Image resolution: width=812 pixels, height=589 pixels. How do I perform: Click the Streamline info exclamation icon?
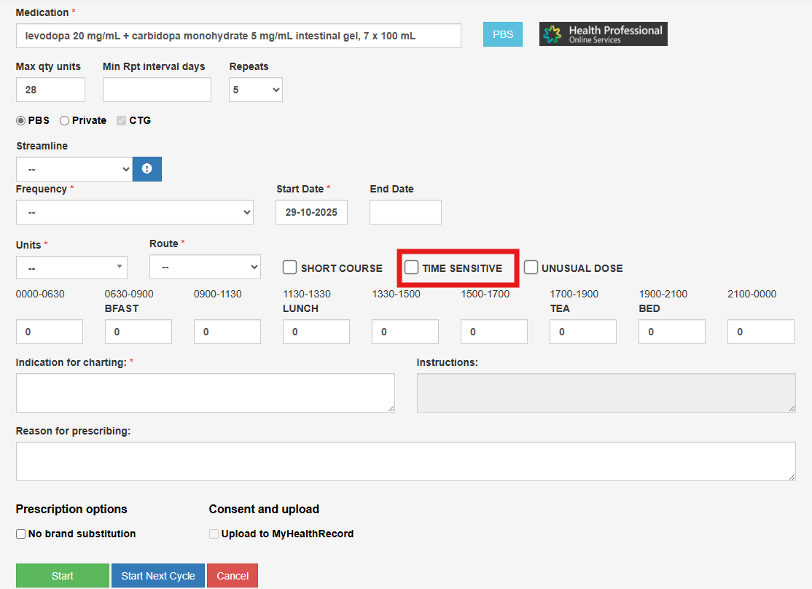(147, 169)
